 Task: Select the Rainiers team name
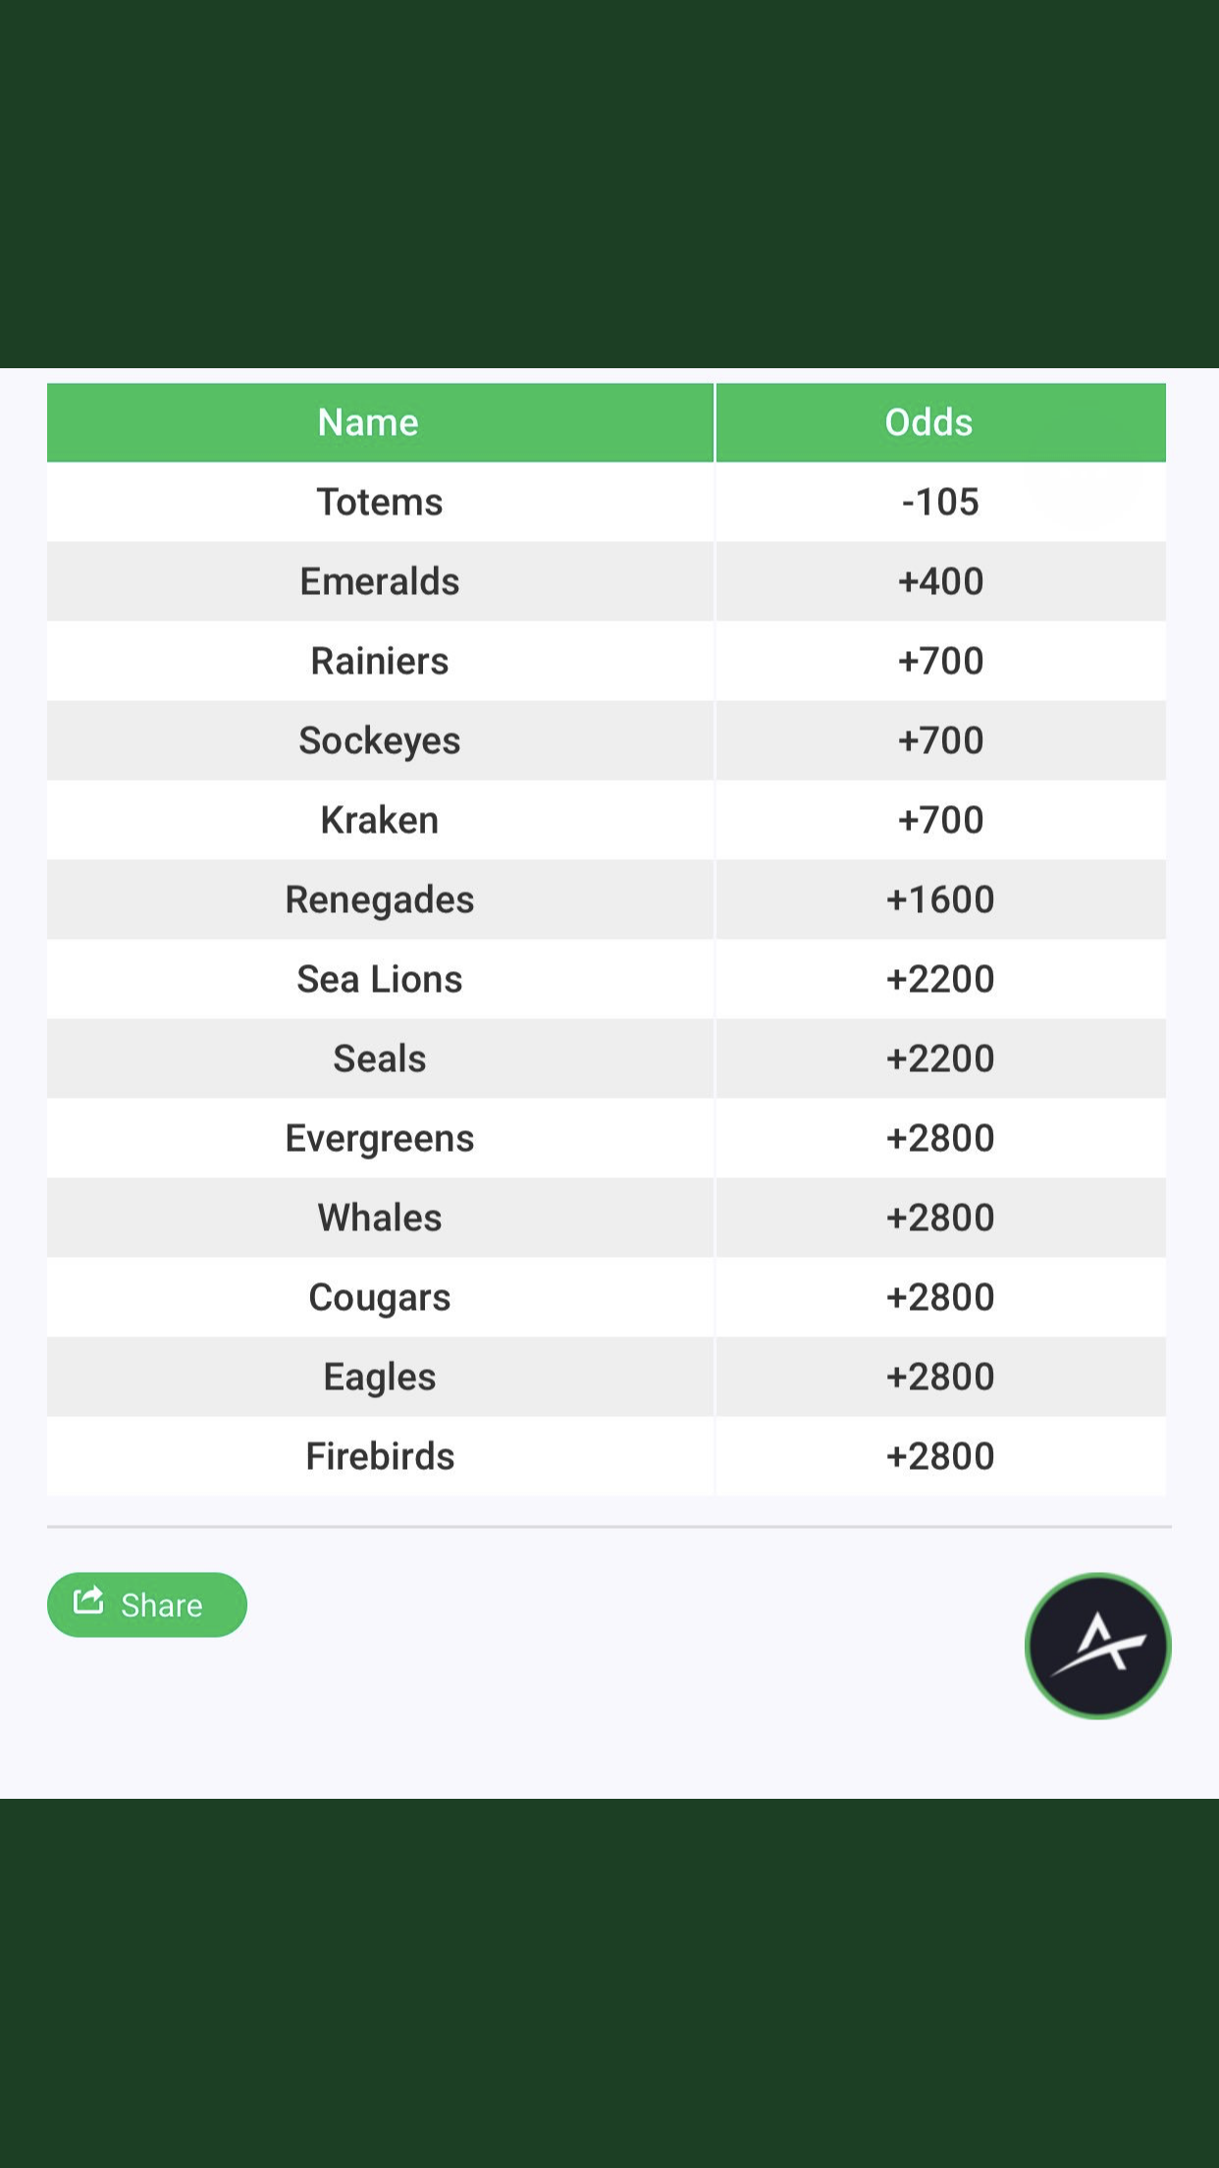tap(380, 661)
